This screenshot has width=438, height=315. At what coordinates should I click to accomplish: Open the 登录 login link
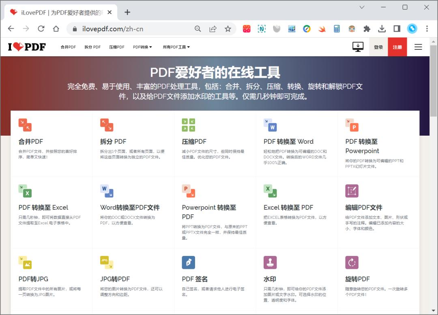(x=378, y=47)
